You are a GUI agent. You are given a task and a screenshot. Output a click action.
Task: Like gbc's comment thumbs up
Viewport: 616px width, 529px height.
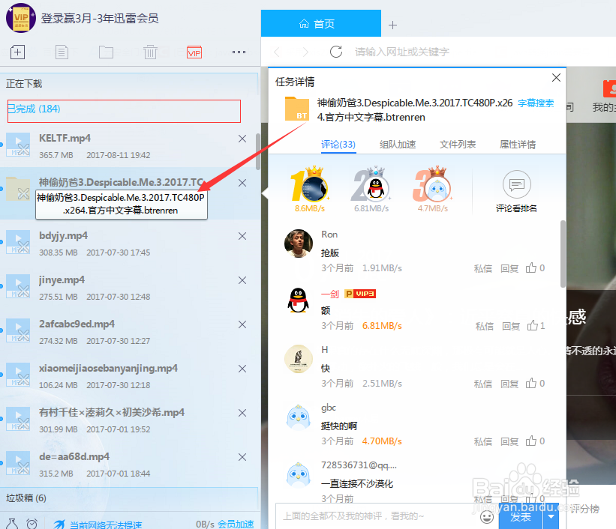click(531, 441)
